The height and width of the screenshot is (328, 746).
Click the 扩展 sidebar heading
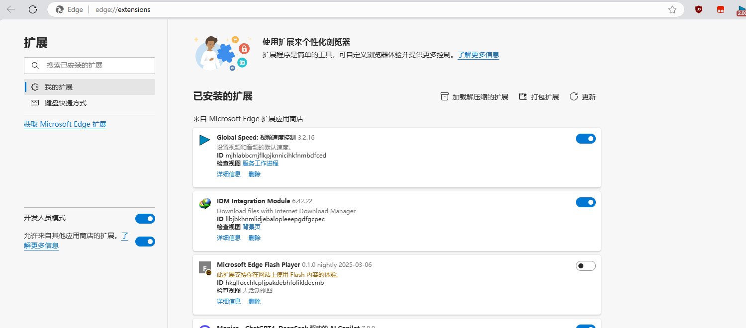(x=36, y=43)
